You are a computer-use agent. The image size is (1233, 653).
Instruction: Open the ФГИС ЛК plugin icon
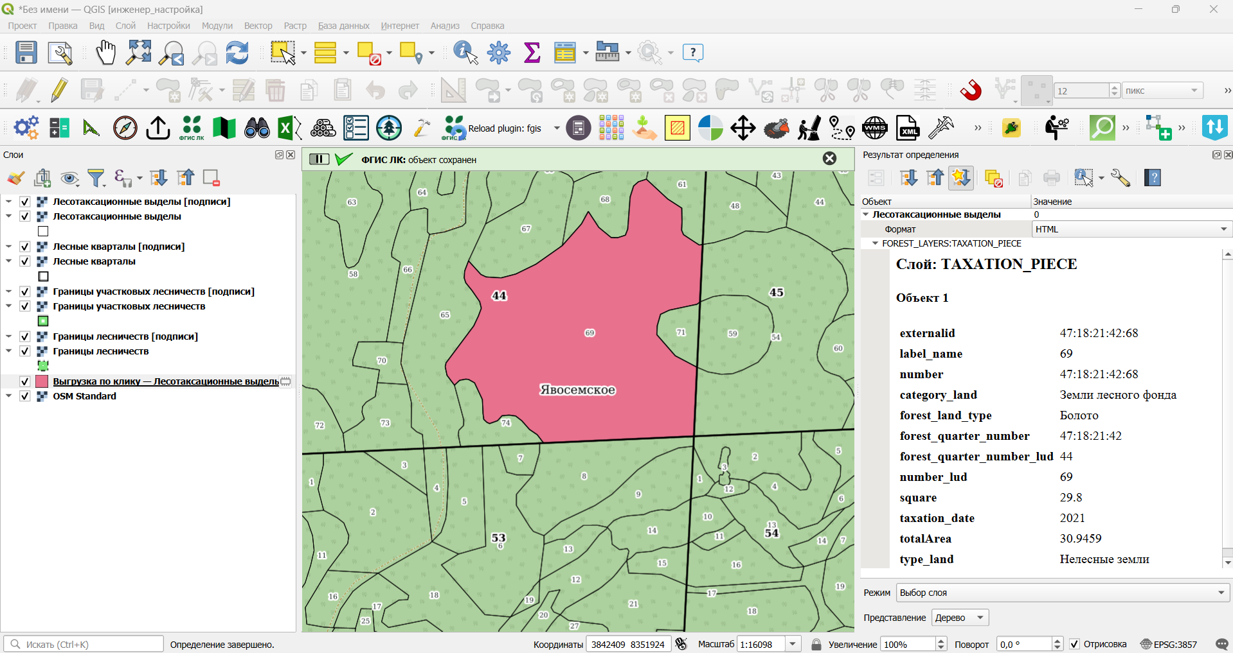coord(192,128)
